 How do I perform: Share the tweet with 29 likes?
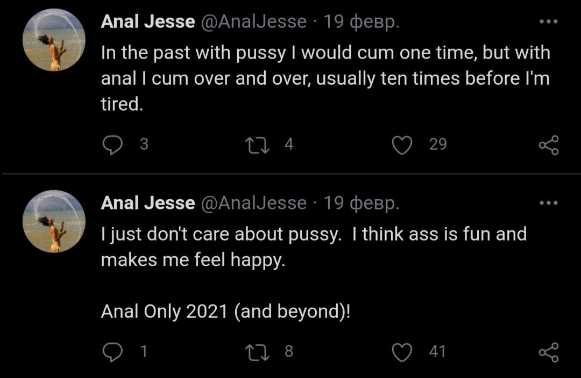click(549, 145)
